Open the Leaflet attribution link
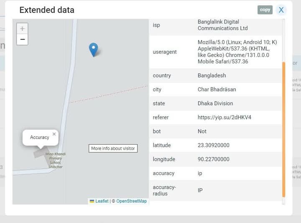 (102, 201)
